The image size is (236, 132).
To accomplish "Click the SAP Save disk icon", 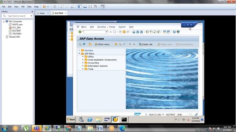I will [x=115, y=32].
